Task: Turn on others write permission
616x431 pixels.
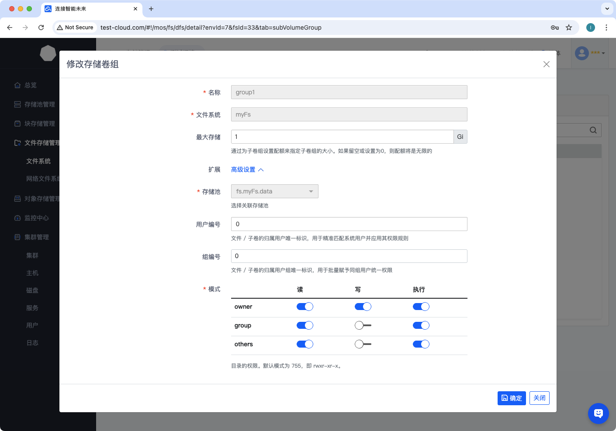Action: [363, 344]
